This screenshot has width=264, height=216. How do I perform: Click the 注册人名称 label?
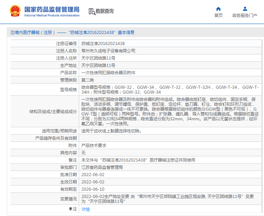[x=66, y=51]
